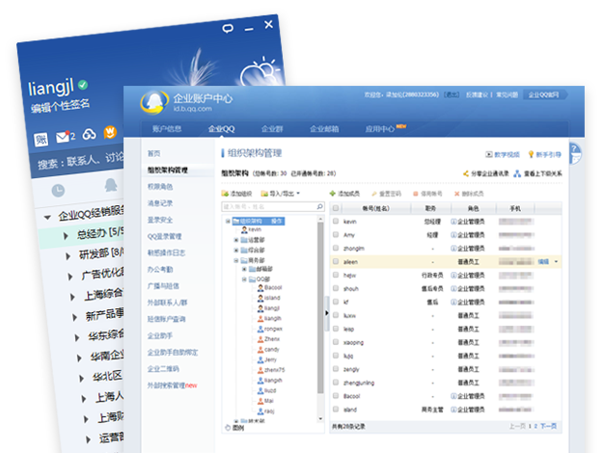Viewport: 603px width, 453px height.
Task: Go to 下一页 next page of records
Action: coord(548,426)
